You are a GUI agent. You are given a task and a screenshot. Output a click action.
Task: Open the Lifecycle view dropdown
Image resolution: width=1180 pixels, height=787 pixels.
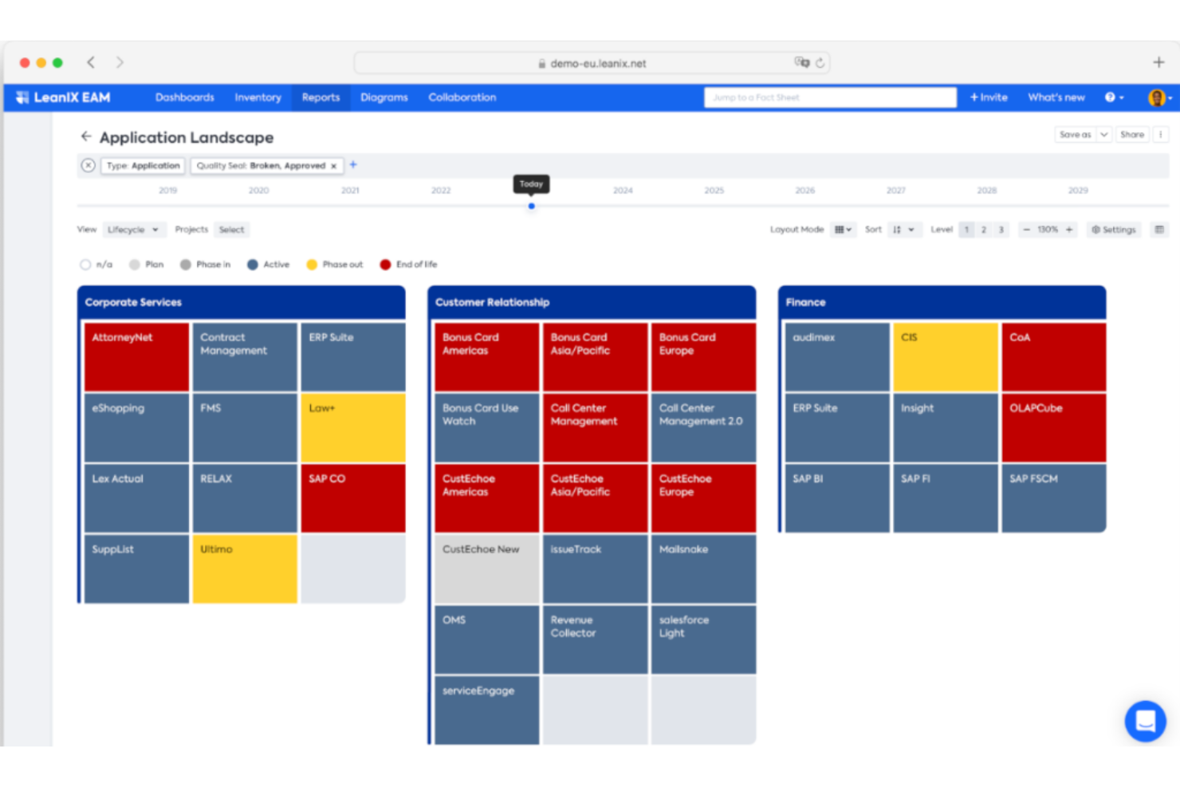click(x=133, y=230)
